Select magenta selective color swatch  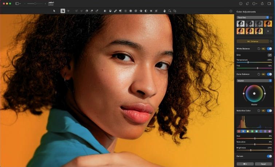pos(270,131)
